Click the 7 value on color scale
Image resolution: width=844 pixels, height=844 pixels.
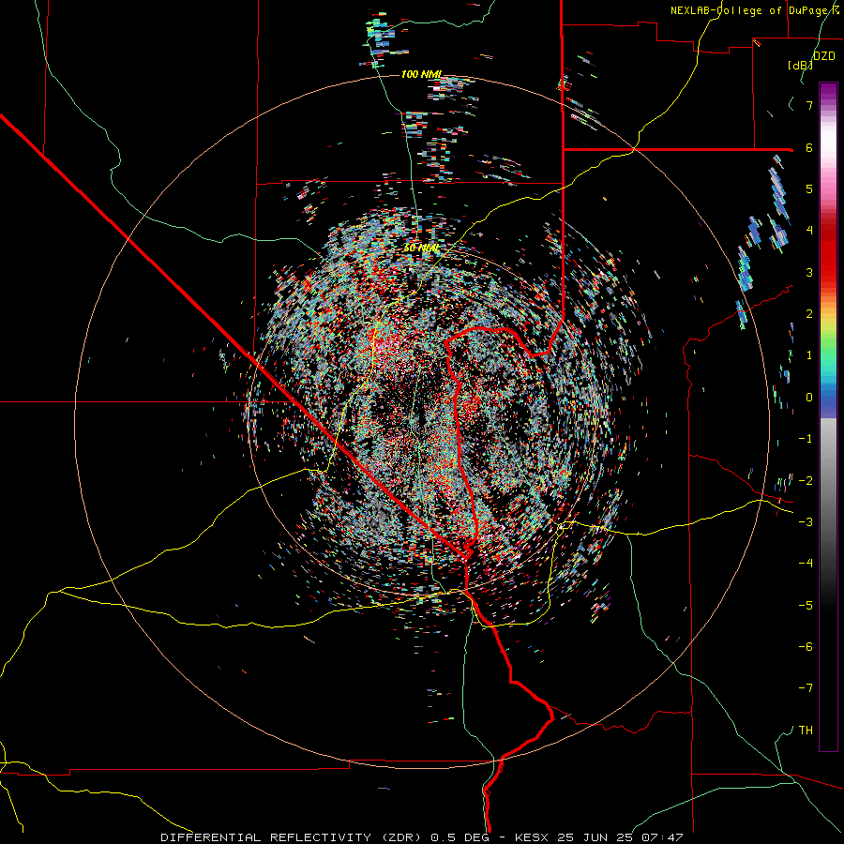coord(809,105)
